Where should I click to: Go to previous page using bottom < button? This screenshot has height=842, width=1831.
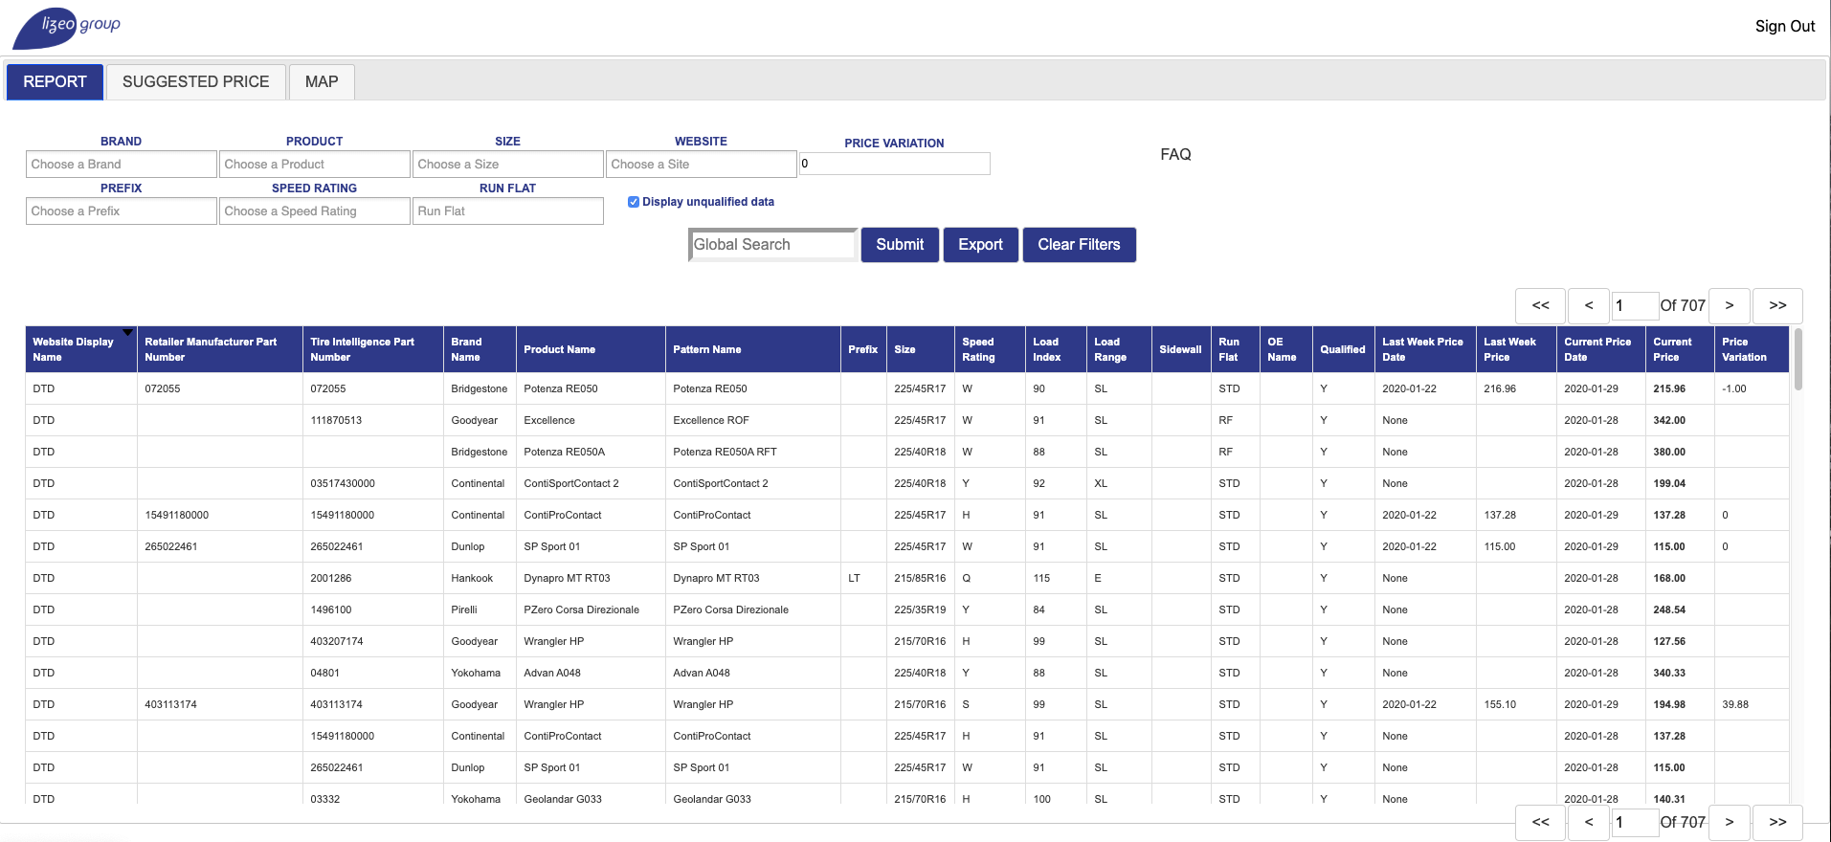(x=1589, y=823)
